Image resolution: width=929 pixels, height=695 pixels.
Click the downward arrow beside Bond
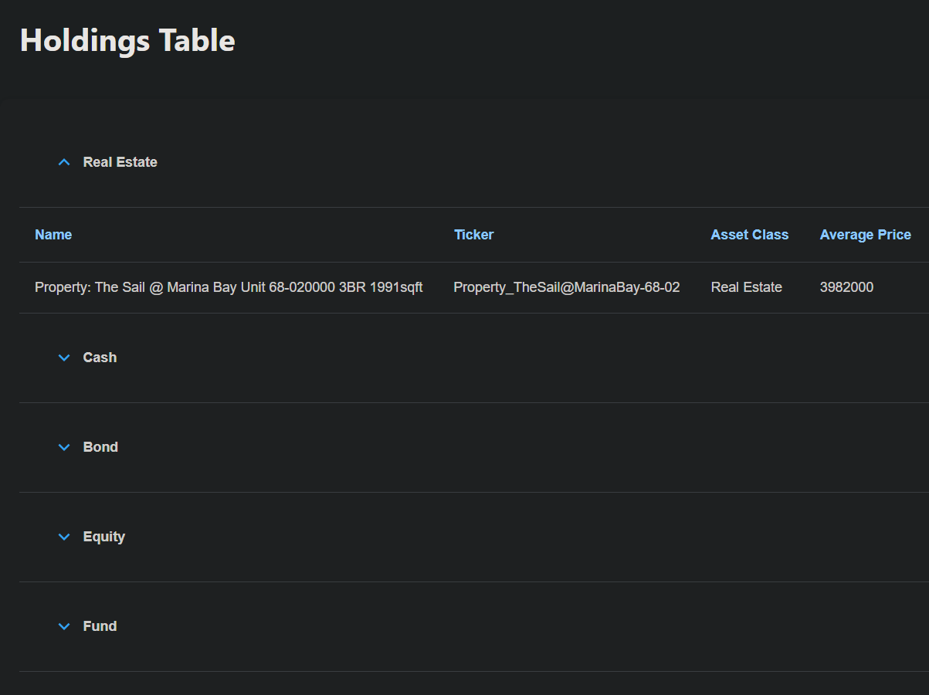(x=63, y=447)
